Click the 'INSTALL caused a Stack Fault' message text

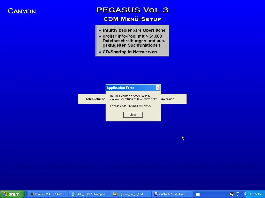(134, 97)
